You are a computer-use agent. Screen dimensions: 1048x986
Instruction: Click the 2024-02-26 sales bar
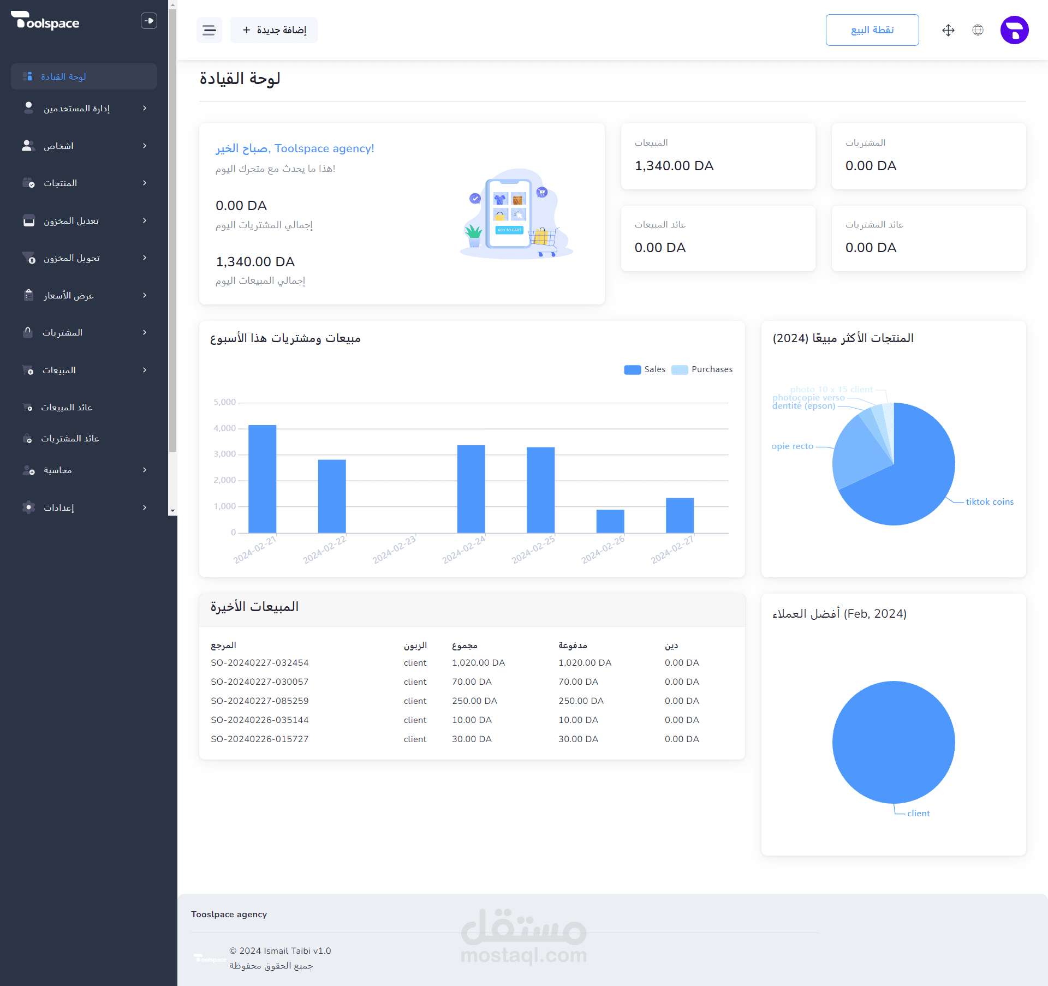pyautogui.click(x=610, y=522)
